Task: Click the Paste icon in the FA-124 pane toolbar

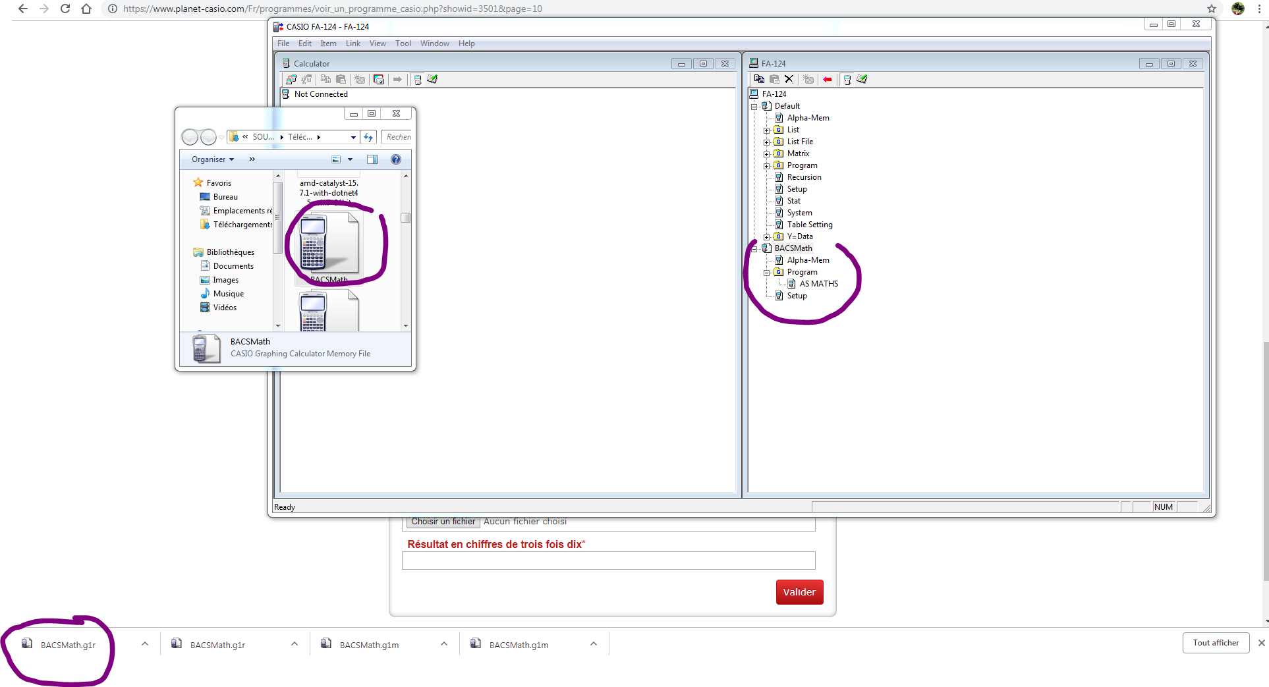Action: click(774, 79)
